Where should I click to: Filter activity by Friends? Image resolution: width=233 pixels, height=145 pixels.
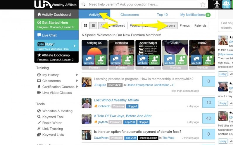click(185, 25)
